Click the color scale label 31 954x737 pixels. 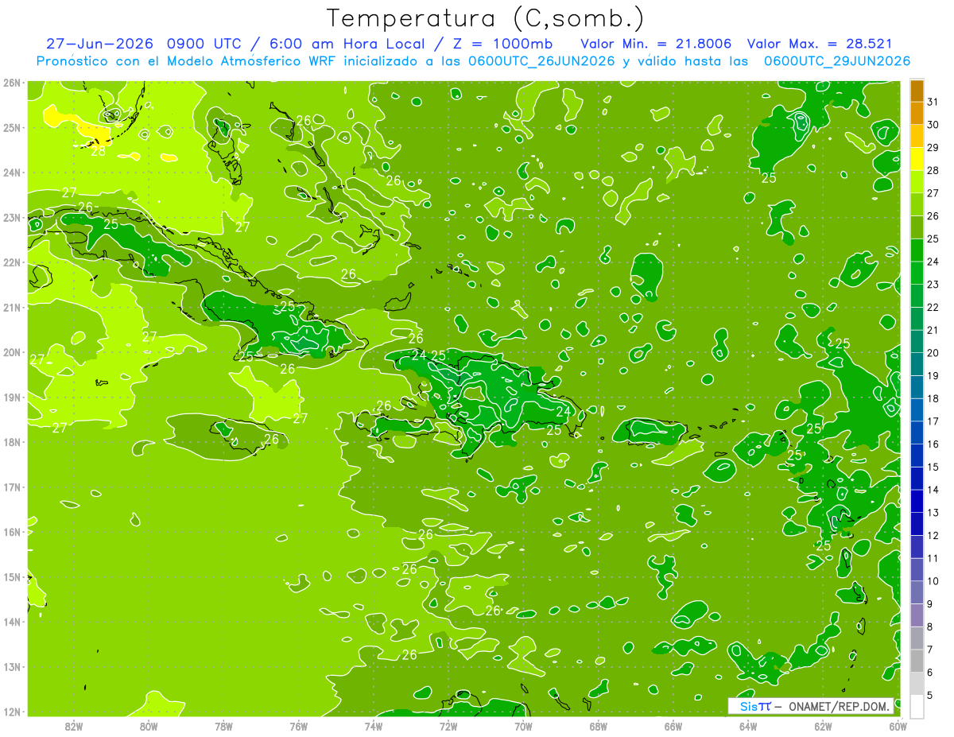click(x=933, y=102)
